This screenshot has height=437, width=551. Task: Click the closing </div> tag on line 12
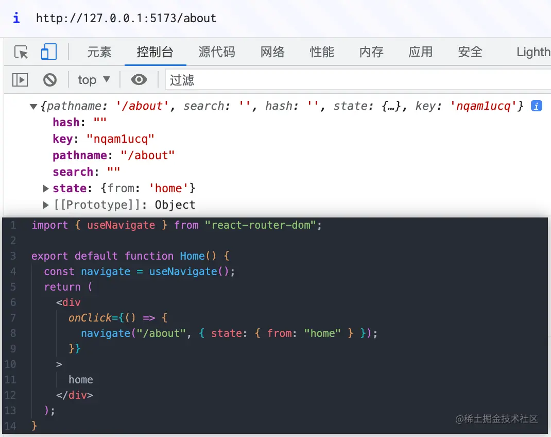[x=75, y=395]
